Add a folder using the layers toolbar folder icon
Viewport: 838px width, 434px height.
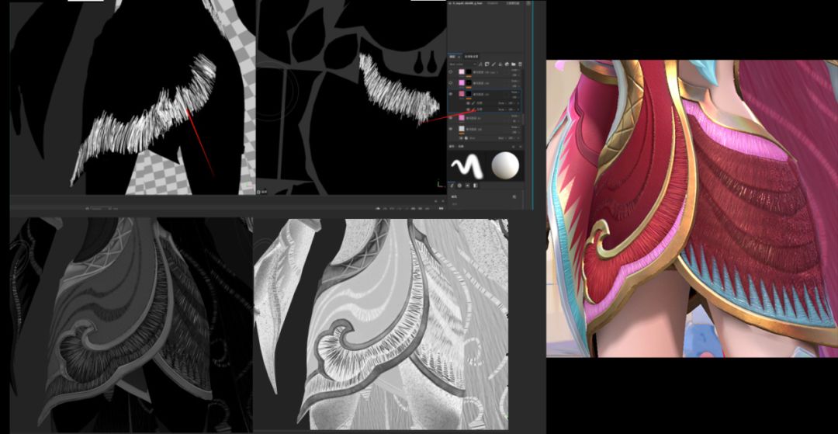coord(513,64)
